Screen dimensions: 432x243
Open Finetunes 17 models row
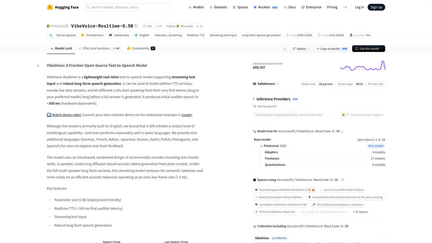325,158
